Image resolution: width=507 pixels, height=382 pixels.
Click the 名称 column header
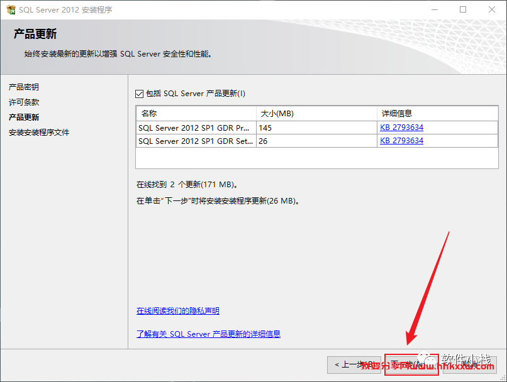(196, 114)
